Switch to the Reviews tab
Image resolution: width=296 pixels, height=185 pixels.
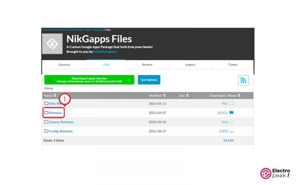(x=147, y=65)
